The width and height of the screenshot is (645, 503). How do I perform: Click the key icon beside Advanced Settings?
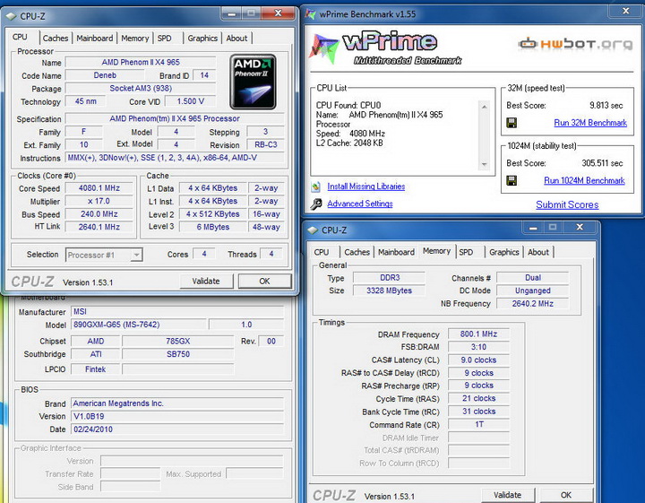pos(317,204)
